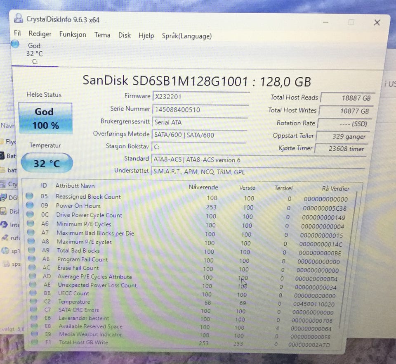Select the Media Wearout Indicator attribute name
This screenshot has height=364, width=396.
(90, 334)
